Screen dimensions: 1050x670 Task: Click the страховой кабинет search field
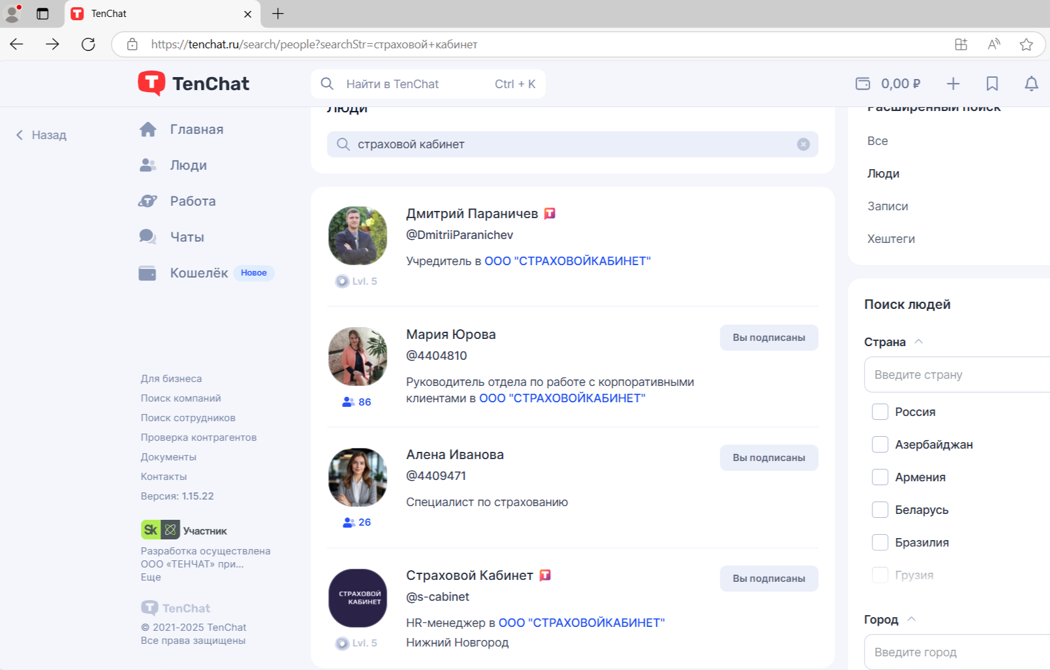(x=572, y=144)
